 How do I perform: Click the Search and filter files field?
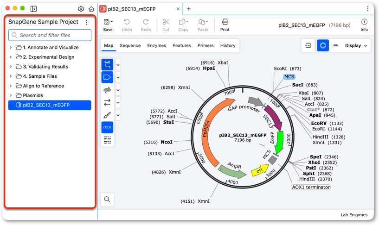50,35
